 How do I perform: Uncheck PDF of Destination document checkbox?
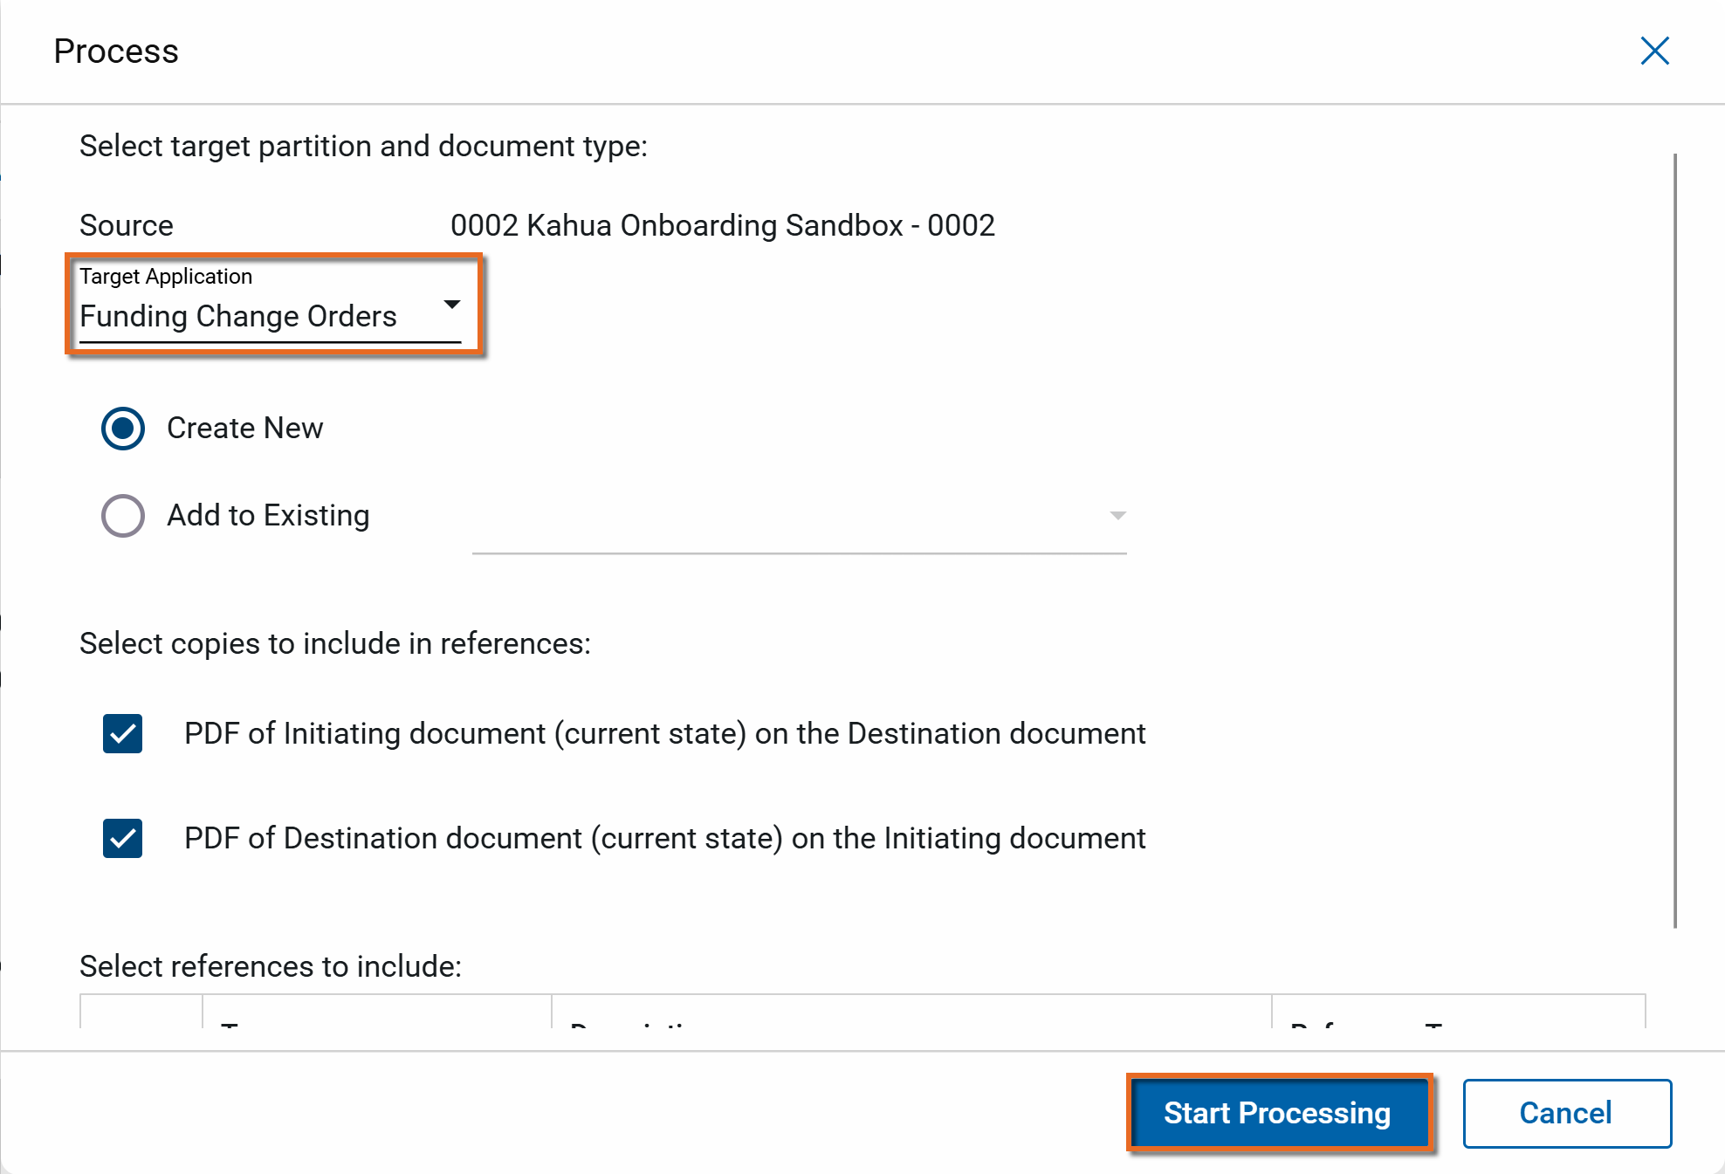point(123,839)
